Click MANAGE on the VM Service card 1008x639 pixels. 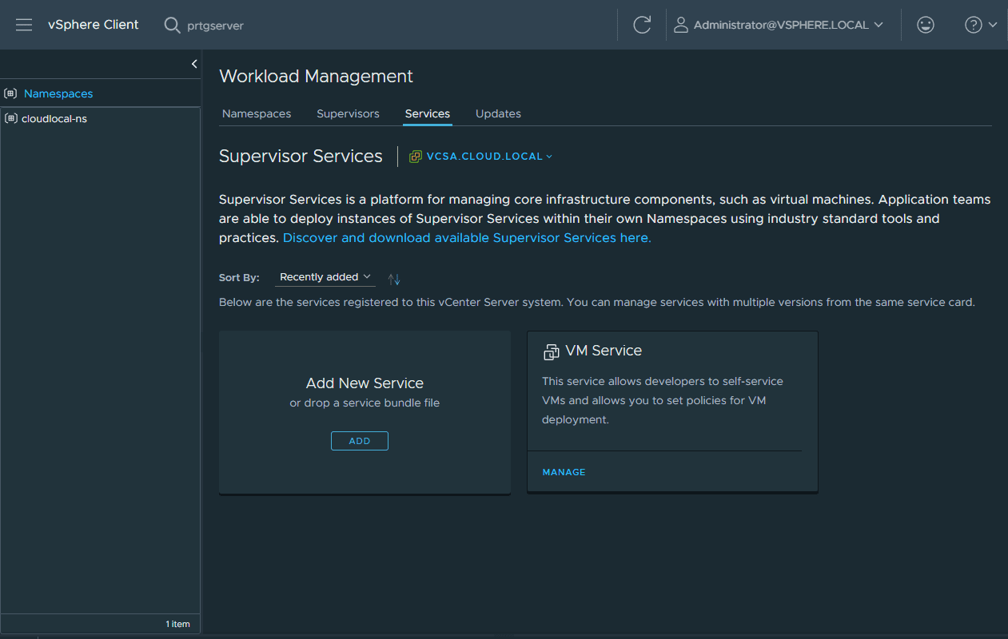pos(564,472)
